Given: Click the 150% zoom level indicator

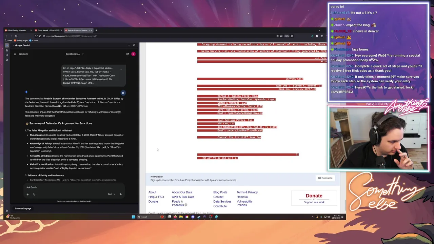Looking at the screenshot, I should [287, 36].
